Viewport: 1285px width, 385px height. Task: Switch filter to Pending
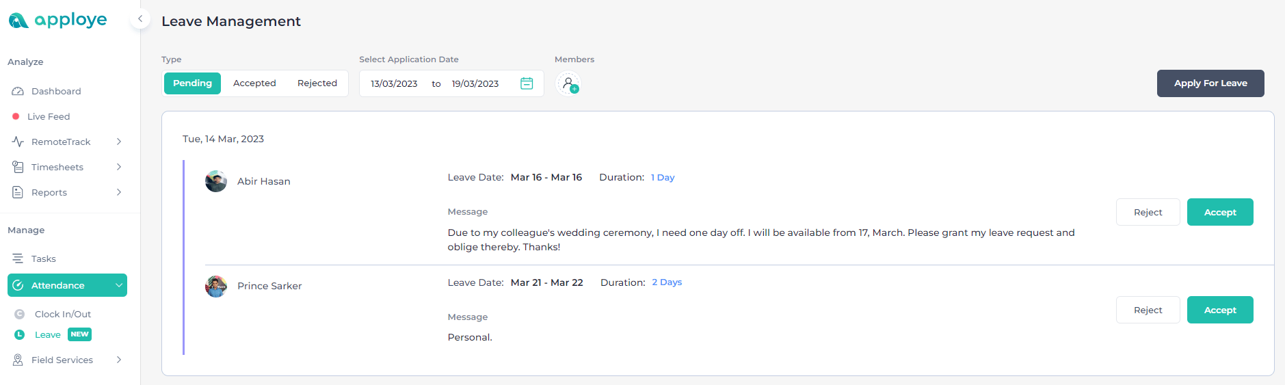click(x=192, y=83)
